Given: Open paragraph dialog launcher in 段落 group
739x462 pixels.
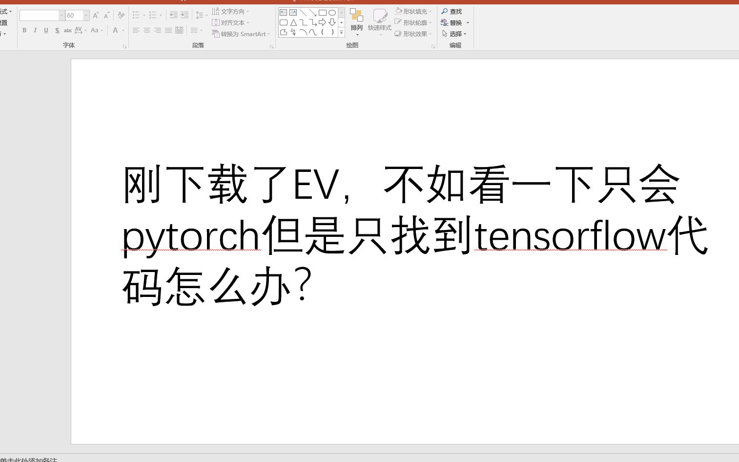Looking at the screenshot, I should pyautogui.click(x=271, y=46).
